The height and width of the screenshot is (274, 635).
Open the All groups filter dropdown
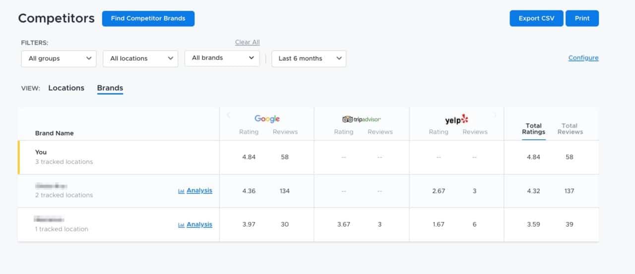point(59,58)
